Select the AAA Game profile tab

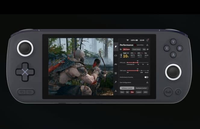coord(126,49)
